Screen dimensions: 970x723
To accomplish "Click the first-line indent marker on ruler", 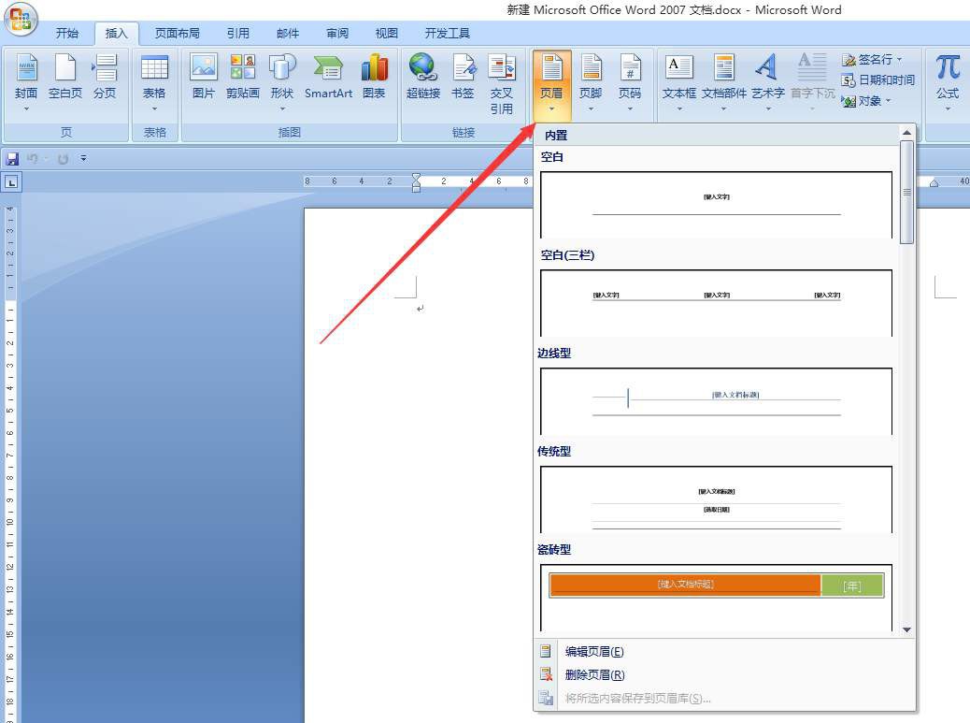I will point(417,177).
